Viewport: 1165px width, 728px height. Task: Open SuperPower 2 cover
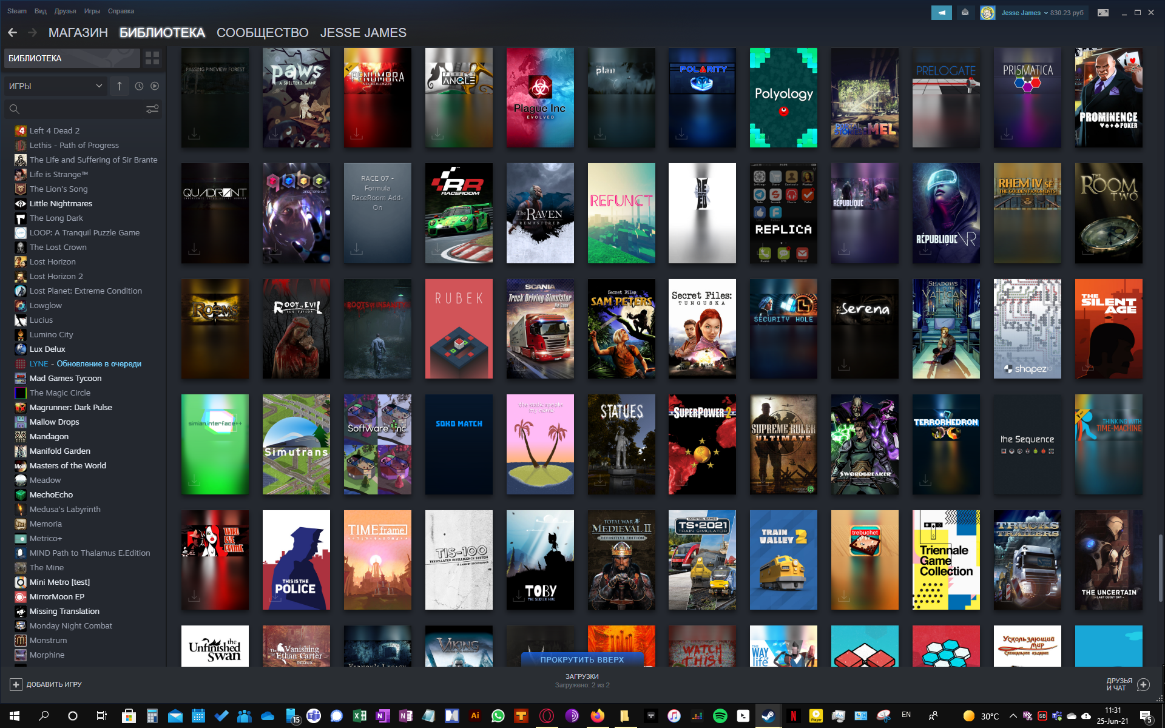(702, 444)
